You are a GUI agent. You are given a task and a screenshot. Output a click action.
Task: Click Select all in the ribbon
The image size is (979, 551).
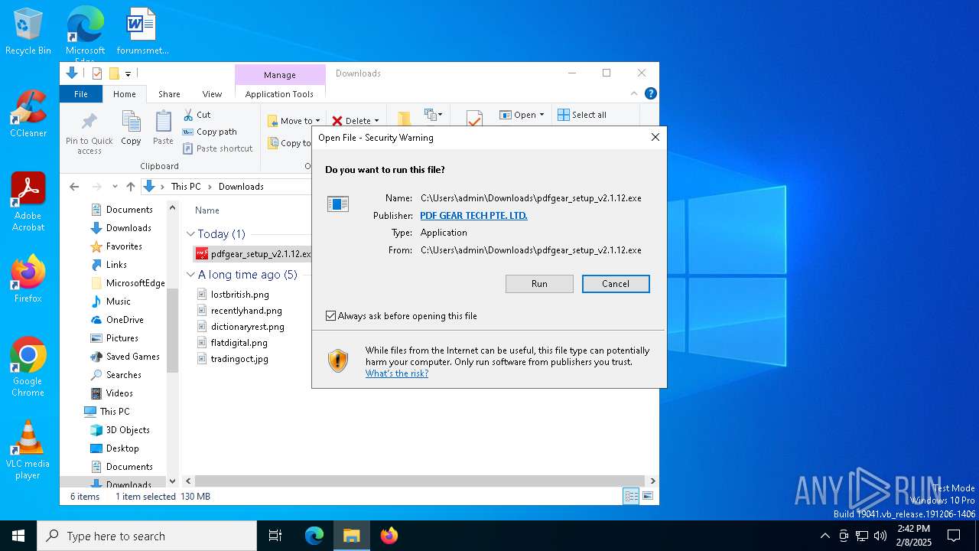pyautogui.click(x=582, y=115)
